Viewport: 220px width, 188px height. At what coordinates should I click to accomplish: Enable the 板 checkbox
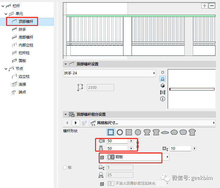tap(65, 168)
